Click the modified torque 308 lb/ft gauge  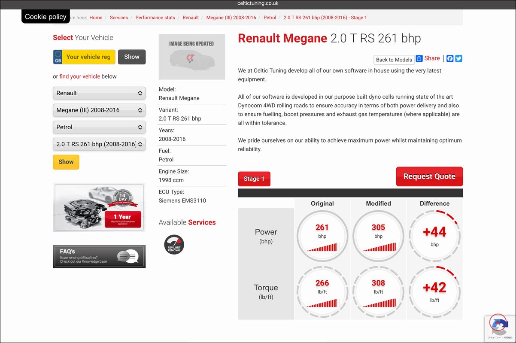coord(378,292)
